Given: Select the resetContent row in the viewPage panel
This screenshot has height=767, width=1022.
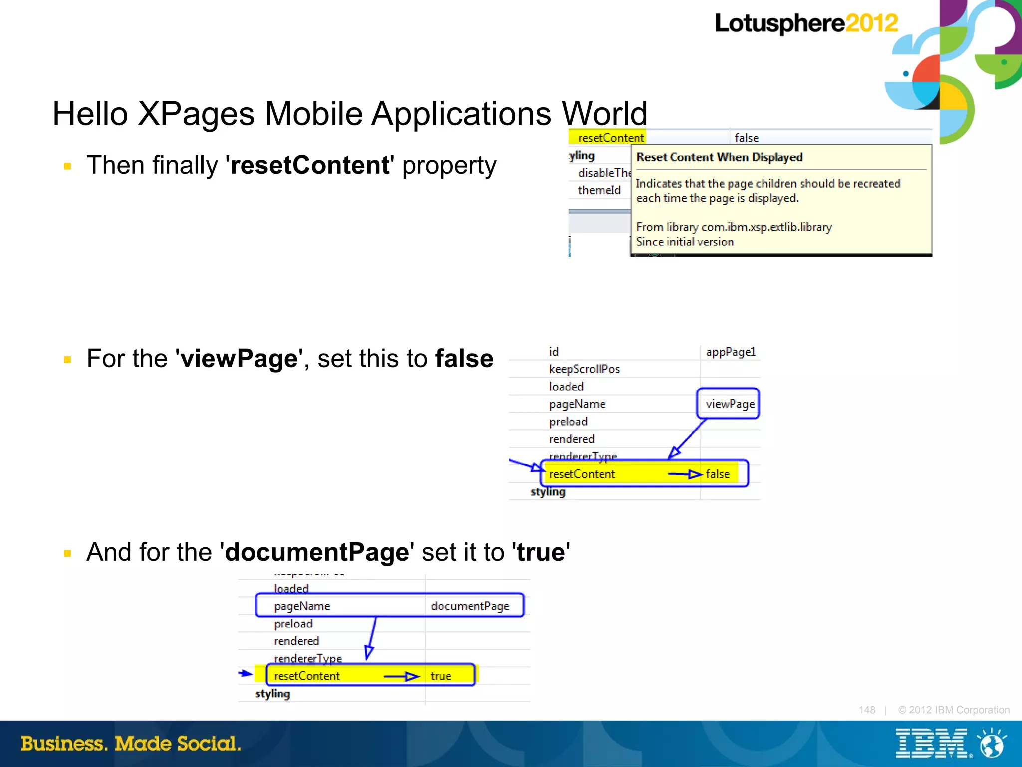Looking at the screenshot, I should tap(634, 474).
